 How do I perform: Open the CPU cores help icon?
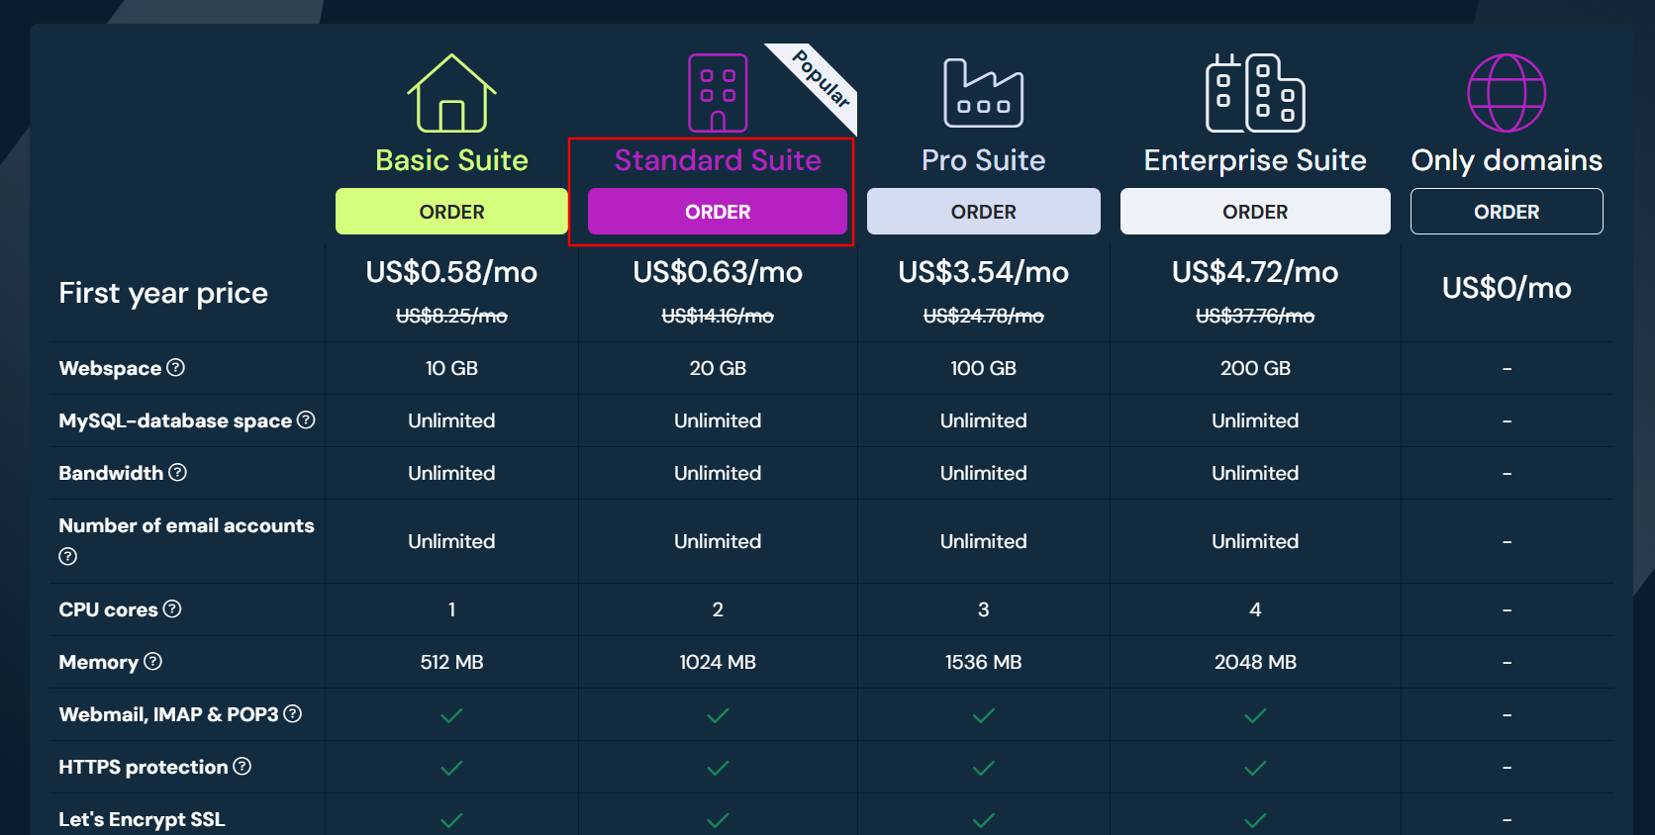[x=172, y=608]
